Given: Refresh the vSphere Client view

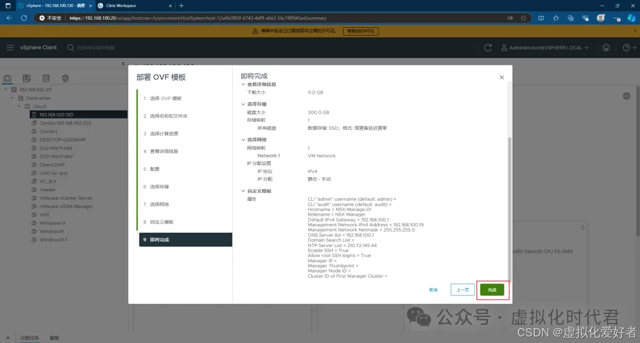Looking at the screenshot, I should click(x=488, y=48).
